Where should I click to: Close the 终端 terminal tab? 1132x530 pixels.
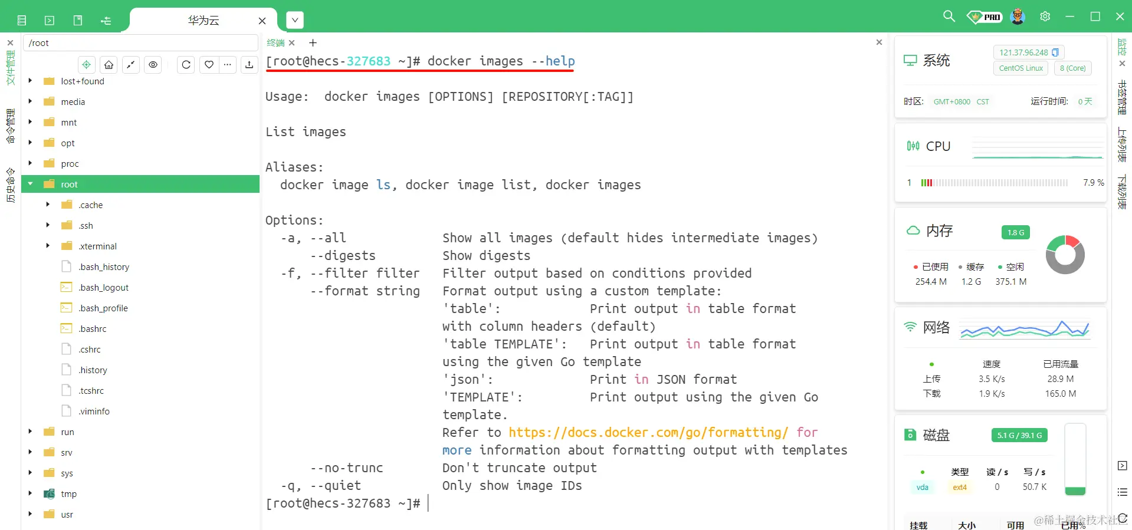coord(291,43)
